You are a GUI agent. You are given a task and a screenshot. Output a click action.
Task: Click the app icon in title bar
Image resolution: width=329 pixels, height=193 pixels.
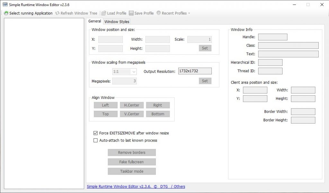5,5
